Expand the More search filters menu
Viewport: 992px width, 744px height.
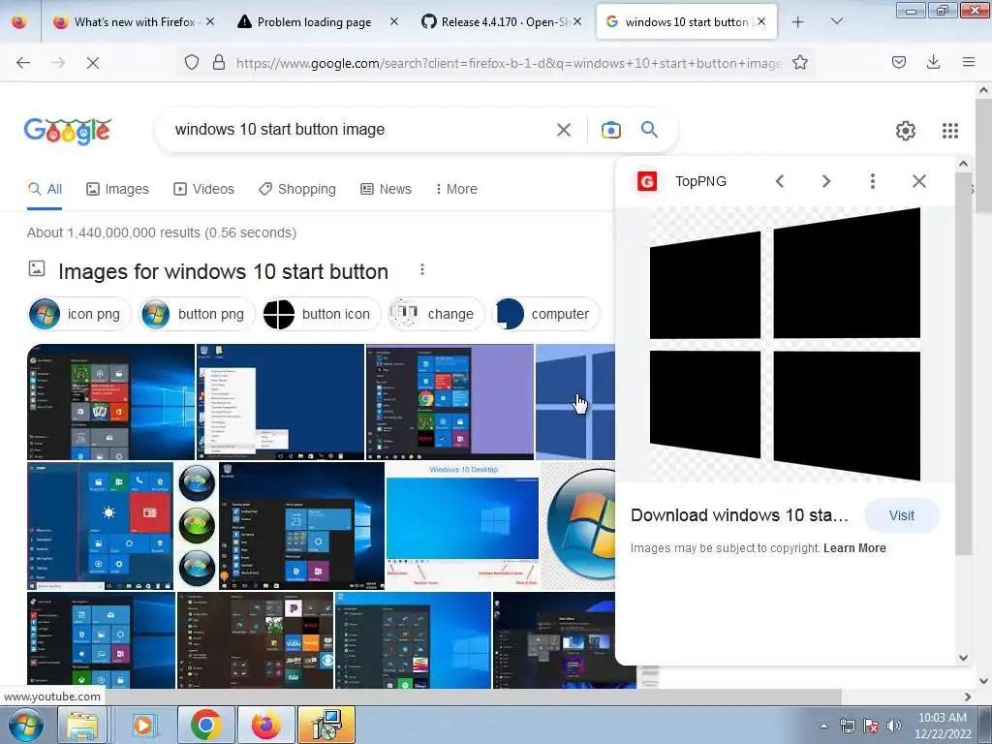pyautogui.click(x=456, y=189)
